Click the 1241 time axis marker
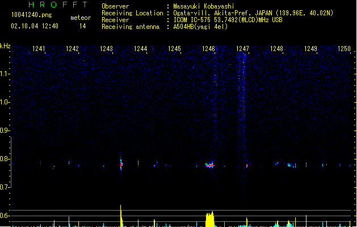 [x=39, y=49]
